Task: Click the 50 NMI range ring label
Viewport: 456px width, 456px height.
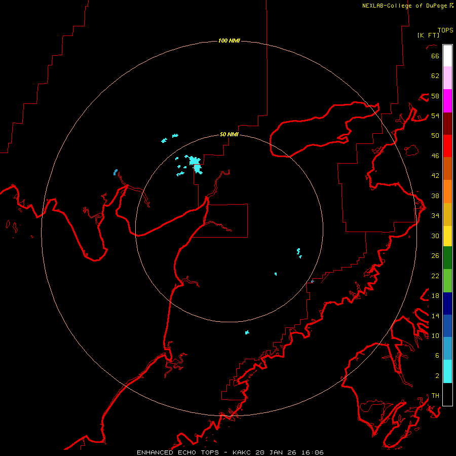Action: pos(229,134)
